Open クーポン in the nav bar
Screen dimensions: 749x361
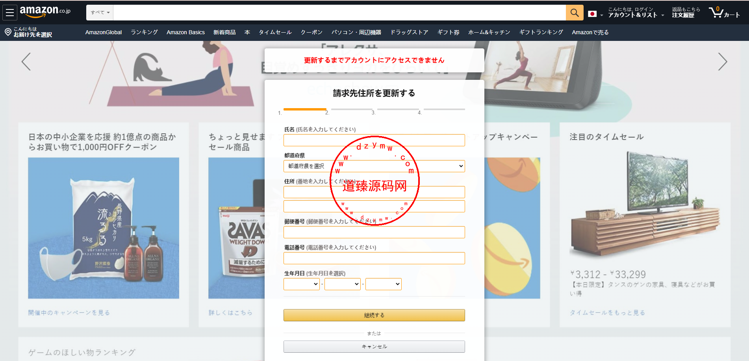point(311,32)
